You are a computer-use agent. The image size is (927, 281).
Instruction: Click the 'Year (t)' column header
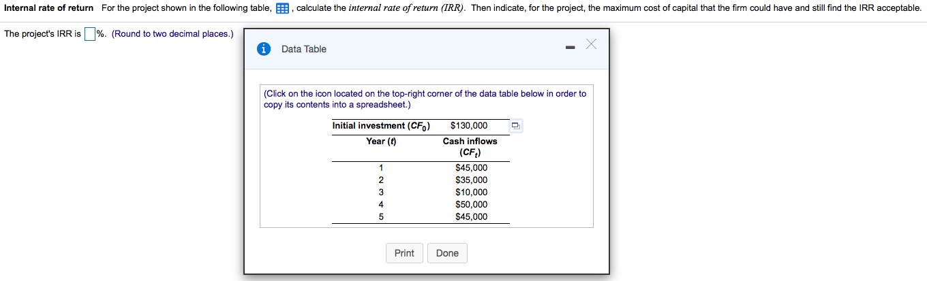point(381,142)
